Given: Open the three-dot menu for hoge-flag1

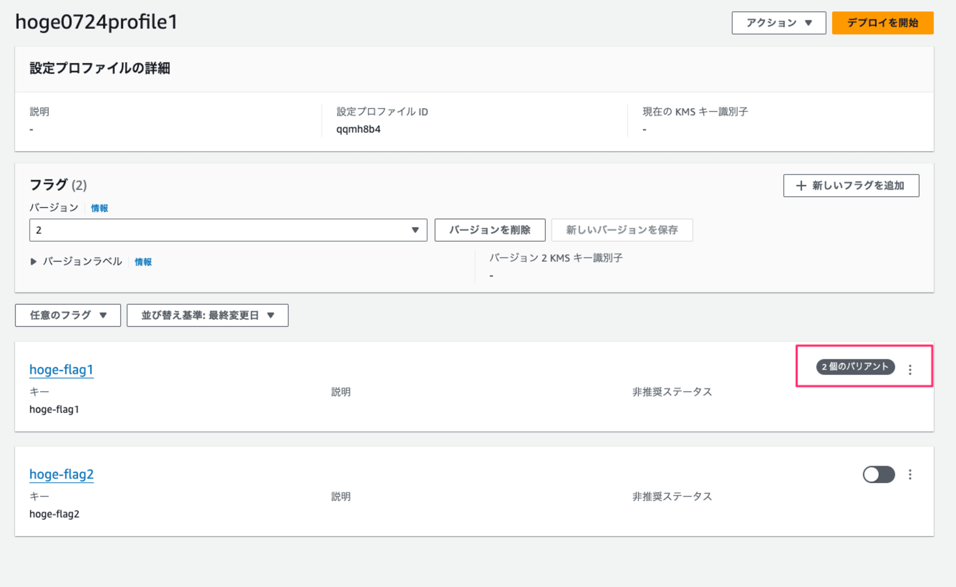Looking at the screenshot, I should [x=910, y=369].
